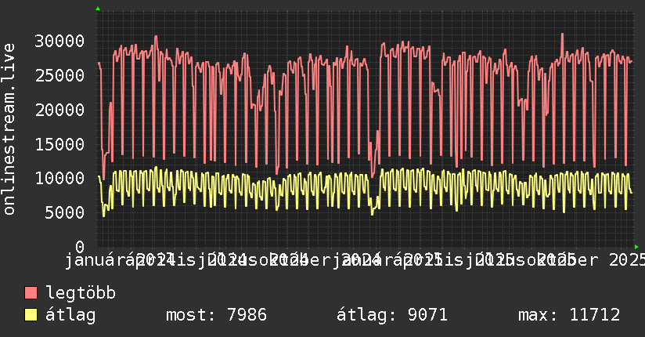The width and height of the screenshot is (645, 337).
Task: Click the átlag: 9071 statistic
Action: (x=392, y=315)
